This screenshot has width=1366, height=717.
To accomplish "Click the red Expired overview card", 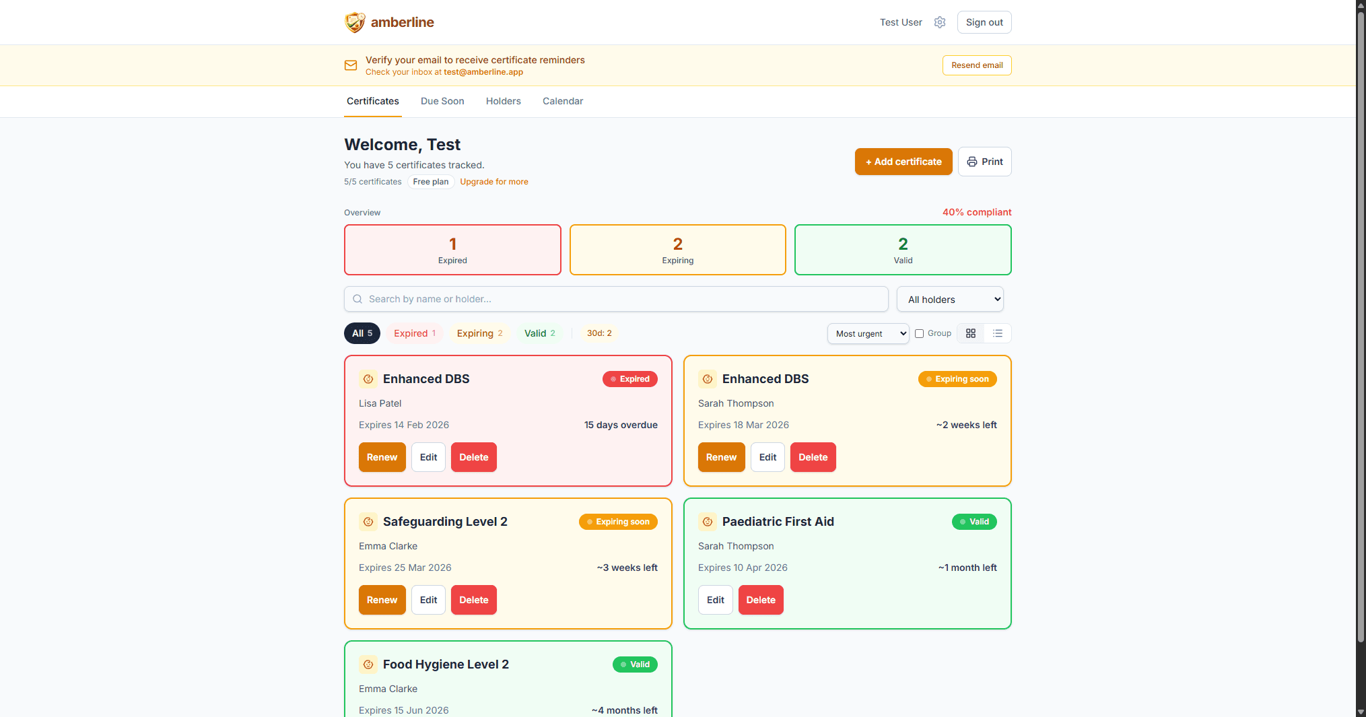I will 452,250.
